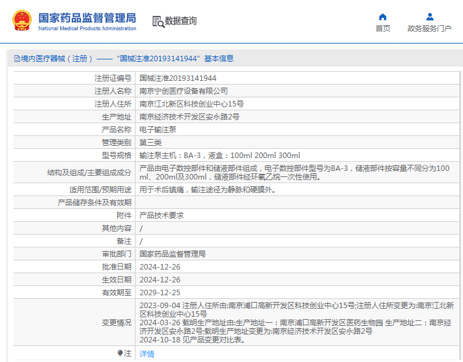Image resolution: width=463 pixels, height=362 pixels.
Task: Select approval date value in 批准日期 row
Action: pos(159,266)
